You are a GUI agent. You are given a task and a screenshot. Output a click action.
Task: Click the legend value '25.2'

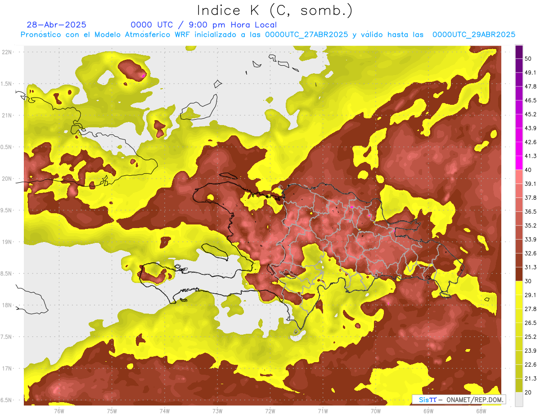coord(531,337)
